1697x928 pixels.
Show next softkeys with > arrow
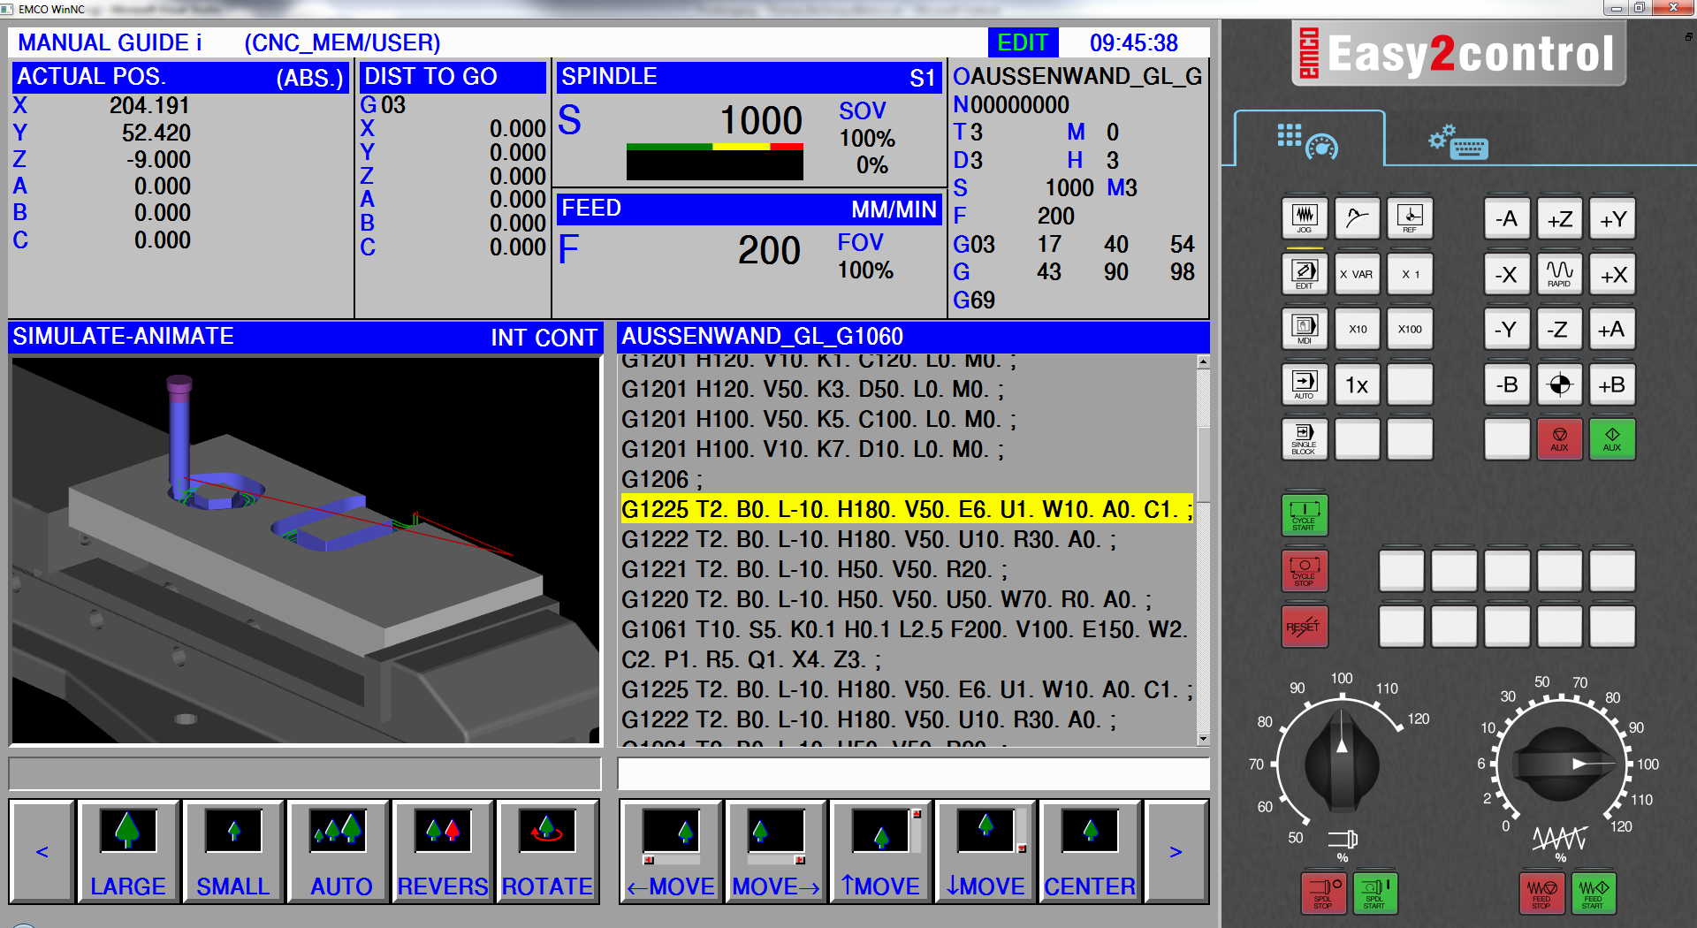[x=1176, y=851]
